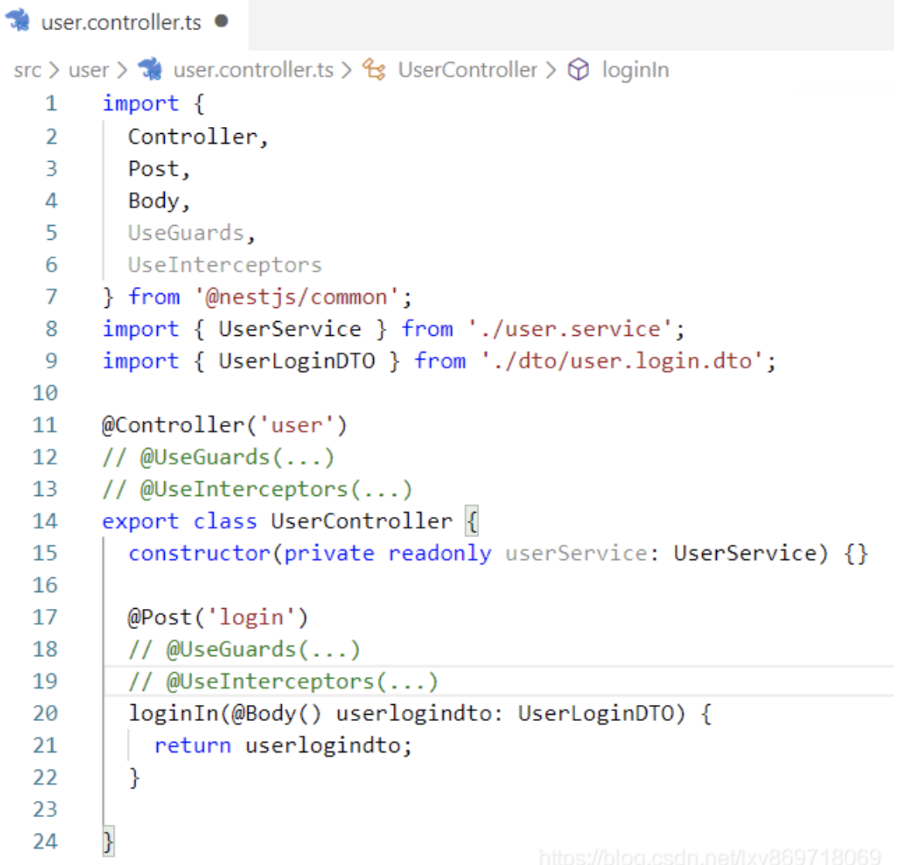Image resolution: width=915 pixels, height=865 pixels.
Task: Open the loginIn breadcrumb symbol list
Action: [635, 70]
